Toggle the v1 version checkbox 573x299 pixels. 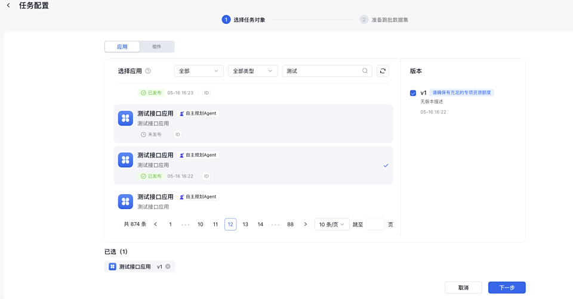413,93
